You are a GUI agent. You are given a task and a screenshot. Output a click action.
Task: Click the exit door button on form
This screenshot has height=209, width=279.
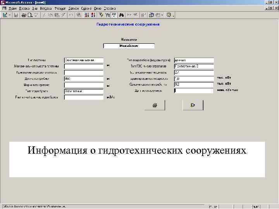coord(193,105)
